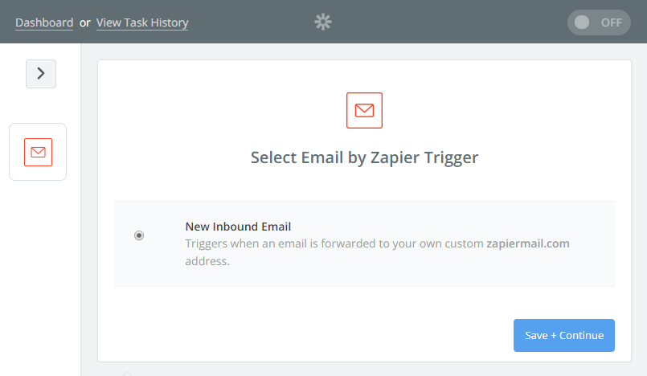The height and width of the screenshot is (376, 647).
Task: Click the New Inbound Email title
Action: pos(238,227)
